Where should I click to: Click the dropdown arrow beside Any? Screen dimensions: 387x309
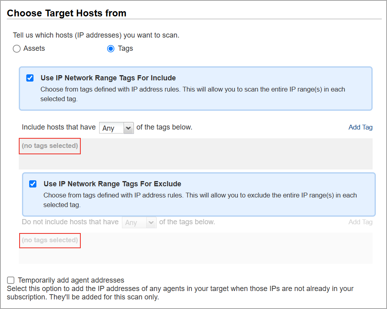[129, 128]
